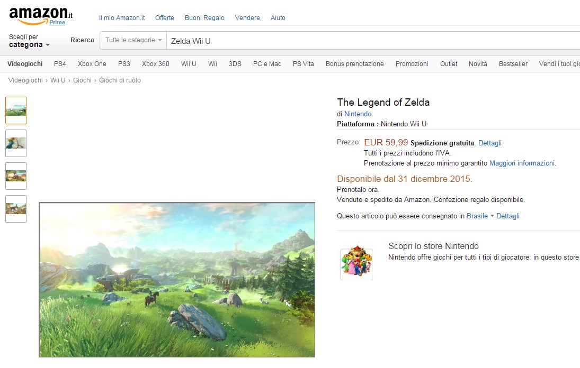Screen dimensions: 580x368
Task: Open Buoni Regalo link
Action: coord(204,18)
